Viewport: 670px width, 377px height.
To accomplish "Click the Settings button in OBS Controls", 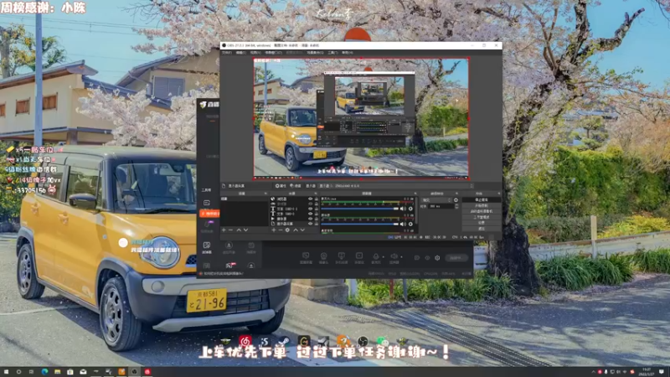I will click(482, 223).
